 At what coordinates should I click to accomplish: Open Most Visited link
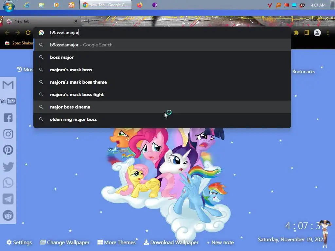25,69
